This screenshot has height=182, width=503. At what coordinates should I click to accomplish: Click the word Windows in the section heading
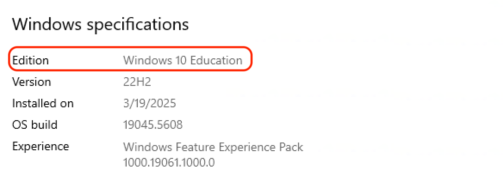[47, 24]
